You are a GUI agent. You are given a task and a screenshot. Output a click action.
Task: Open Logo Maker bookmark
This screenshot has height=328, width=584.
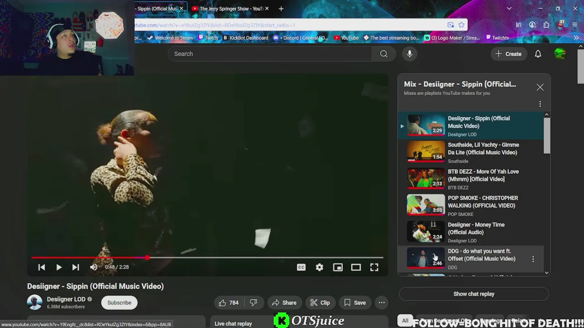pyautogui.click(x=452, y=38)
